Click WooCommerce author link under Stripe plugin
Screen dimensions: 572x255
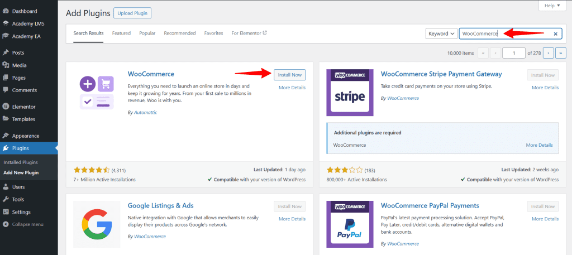[x=403, y=98]
